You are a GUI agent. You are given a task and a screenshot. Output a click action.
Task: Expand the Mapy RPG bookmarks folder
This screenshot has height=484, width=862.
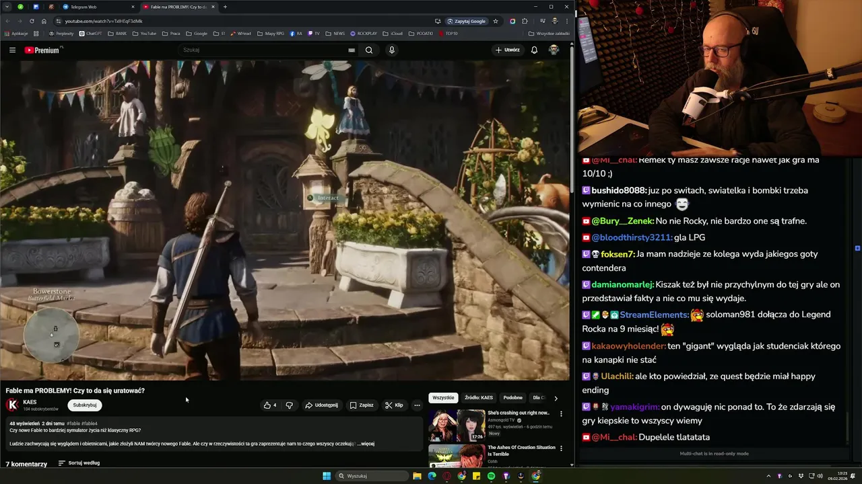pos(271,33)
